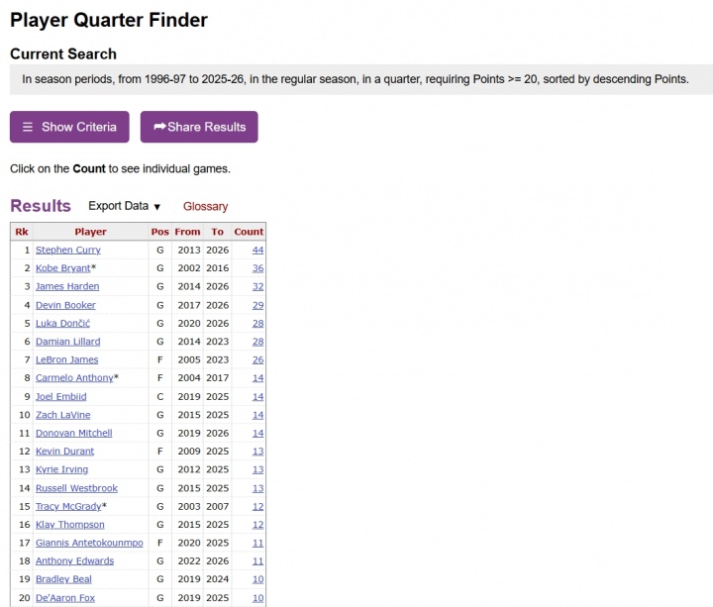This screenshot has width=713, height=607.
Task: Sort table by Player column header
Action: (90, 232)
